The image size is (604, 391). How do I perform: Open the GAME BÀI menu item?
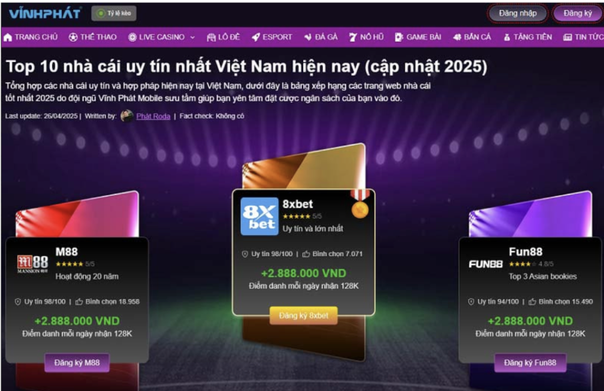pos(418,37)
